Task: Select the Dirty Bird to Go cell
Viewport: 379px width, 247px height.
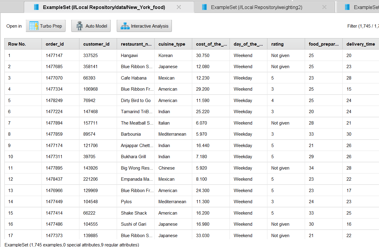Action: [136, 101]
